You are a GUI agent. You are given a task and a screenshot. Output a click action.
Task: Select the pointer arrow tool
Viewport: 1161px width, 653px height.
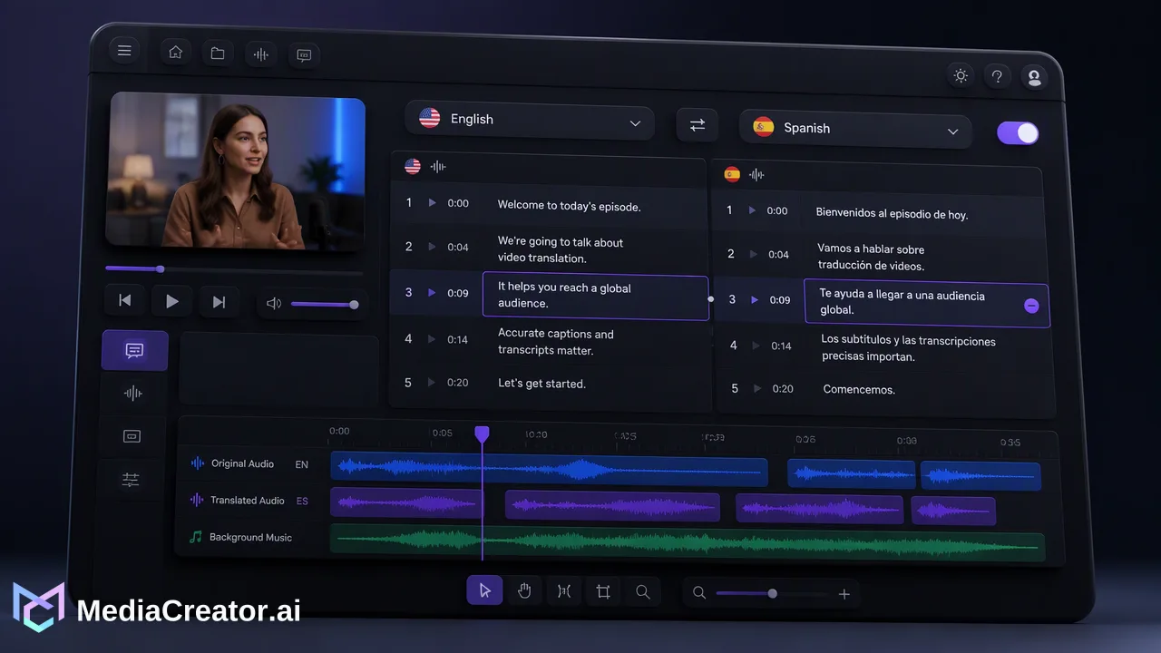[484, 591]
